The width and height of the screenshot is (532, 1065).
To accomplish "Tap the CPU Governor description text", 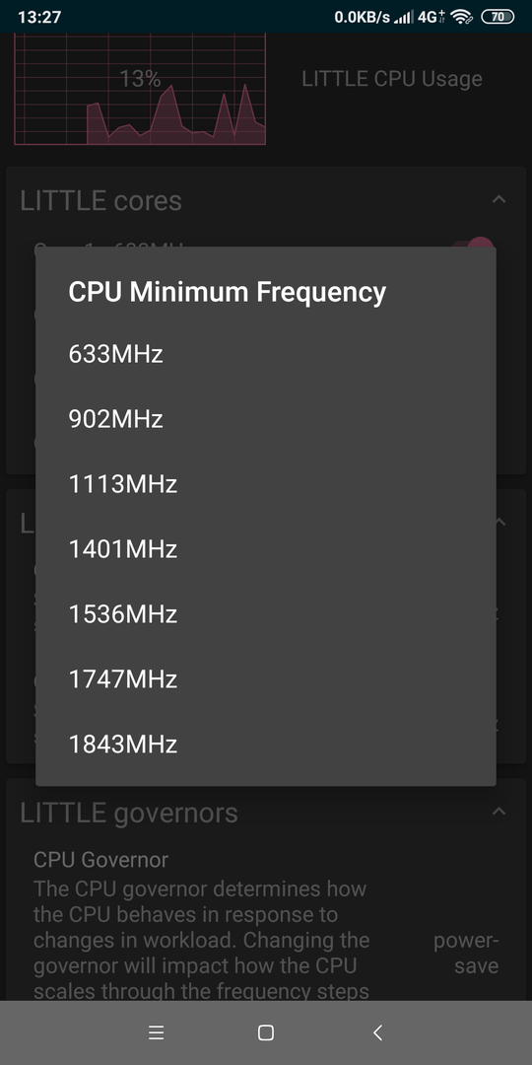I will [201, 940].
